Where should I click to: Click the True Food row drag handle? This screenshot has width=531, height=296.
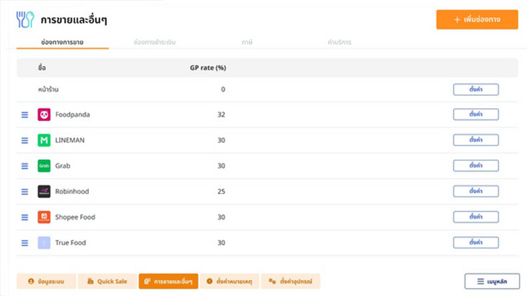25,243
